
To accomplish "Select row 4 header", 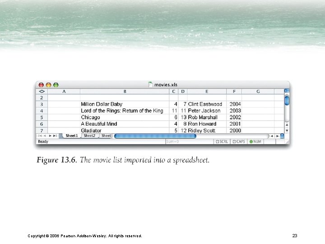I will coord(42,111).
